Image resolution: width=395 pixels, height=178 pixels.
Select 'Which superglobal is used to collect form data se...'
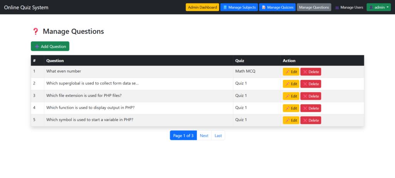[x=93, y=83]
